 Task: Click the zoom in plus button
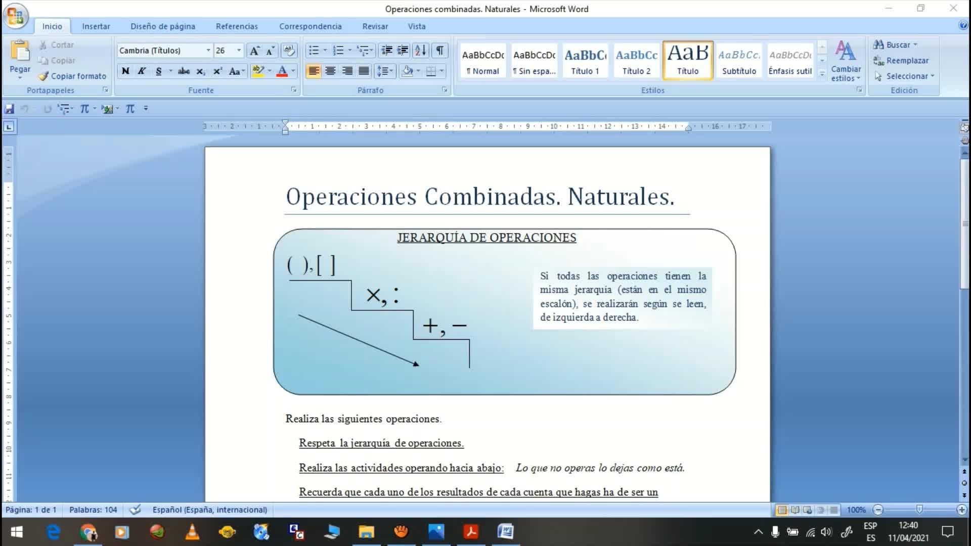961,510
